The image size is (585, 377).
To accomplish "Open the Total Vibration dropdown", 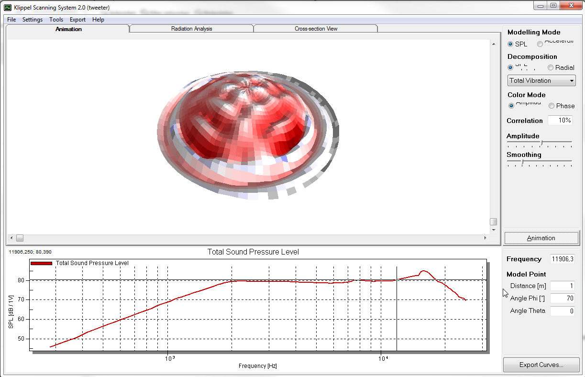I will (541, 80).
